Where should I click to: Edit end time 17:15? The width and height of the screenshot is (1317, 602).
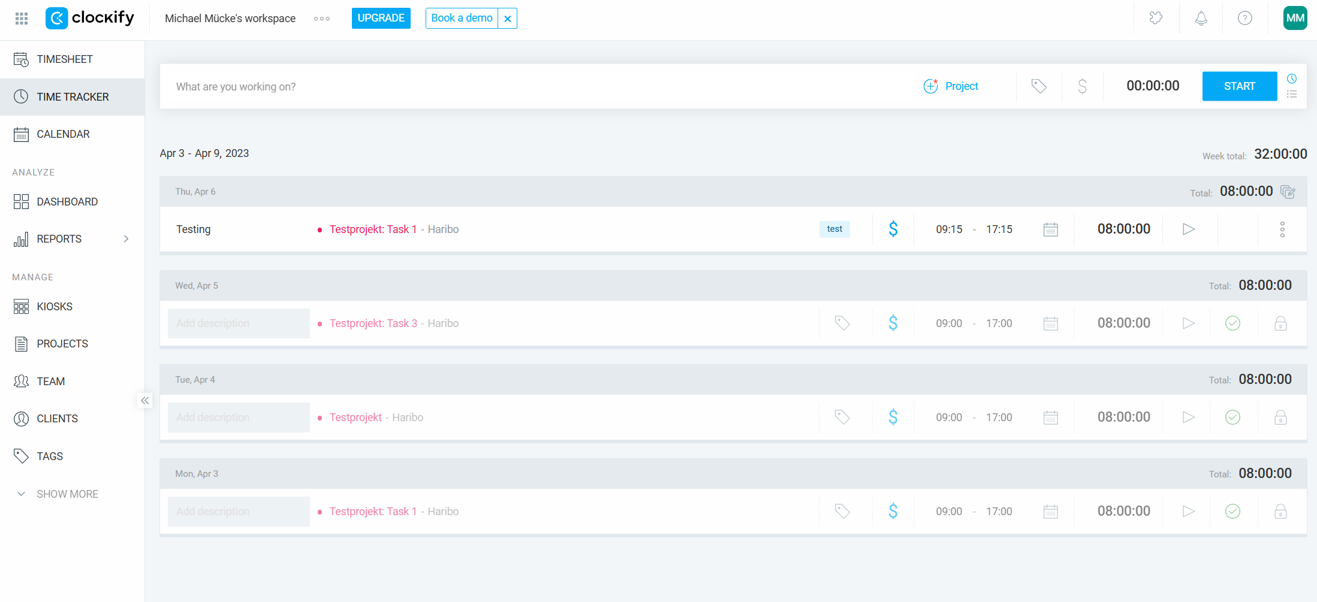999,229
